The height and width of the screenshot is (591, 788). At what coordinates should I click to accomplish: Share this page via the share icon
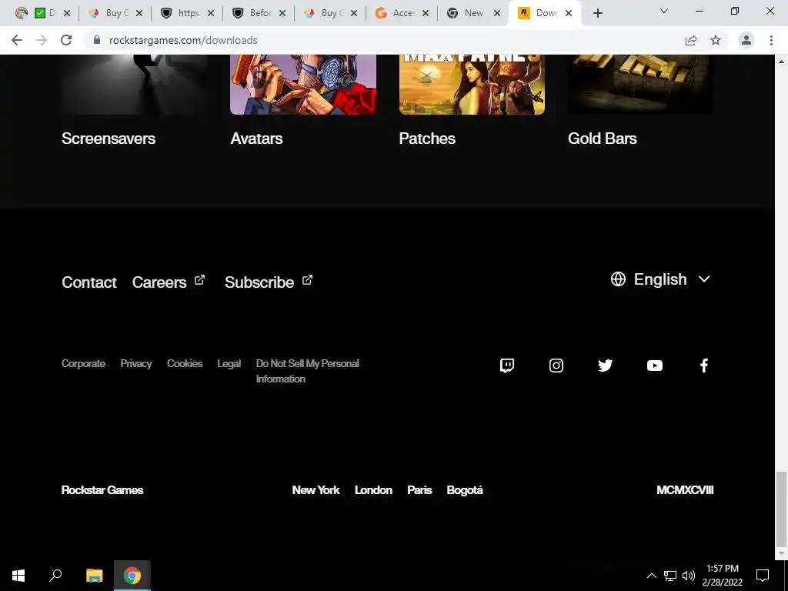pyautogui.click(x=691, y=40)
